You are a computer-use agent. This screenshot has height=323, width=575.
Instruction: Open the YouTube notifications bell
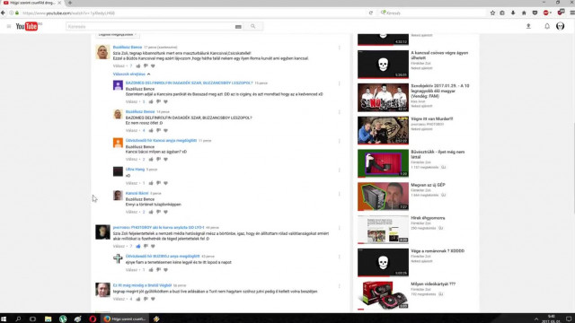point(547,26)
